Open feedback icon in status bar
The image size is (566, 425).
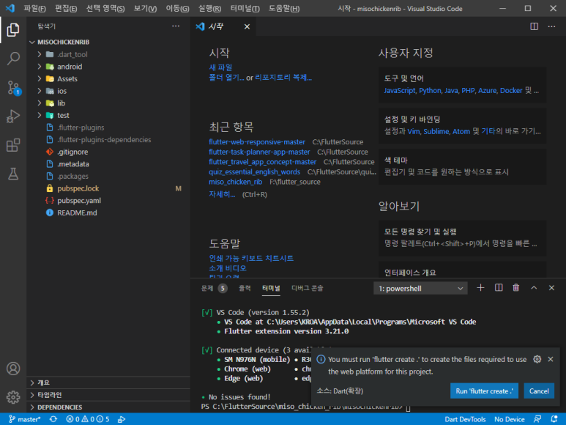537,419
